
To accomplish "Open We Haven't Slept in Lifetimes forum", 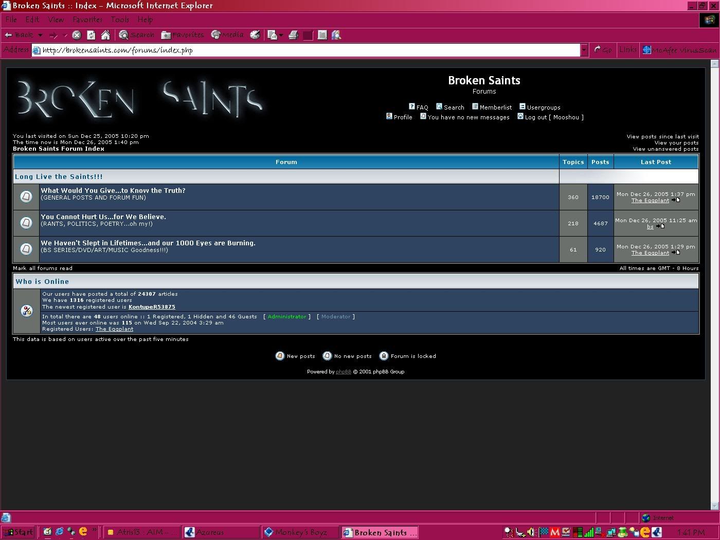I will 148,243.
